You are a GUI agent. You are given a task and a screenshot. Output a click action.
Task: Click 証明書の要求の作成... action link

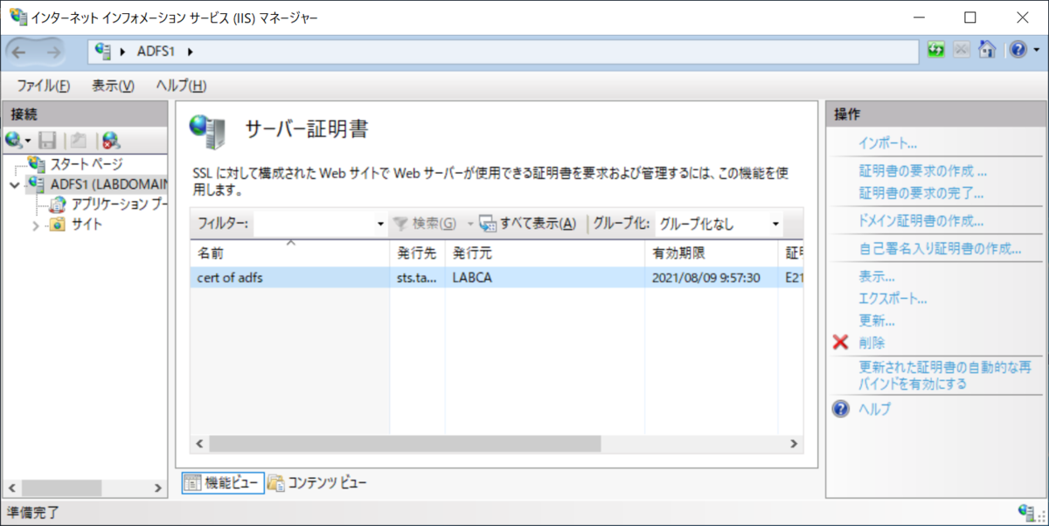[x=923, y=171]
